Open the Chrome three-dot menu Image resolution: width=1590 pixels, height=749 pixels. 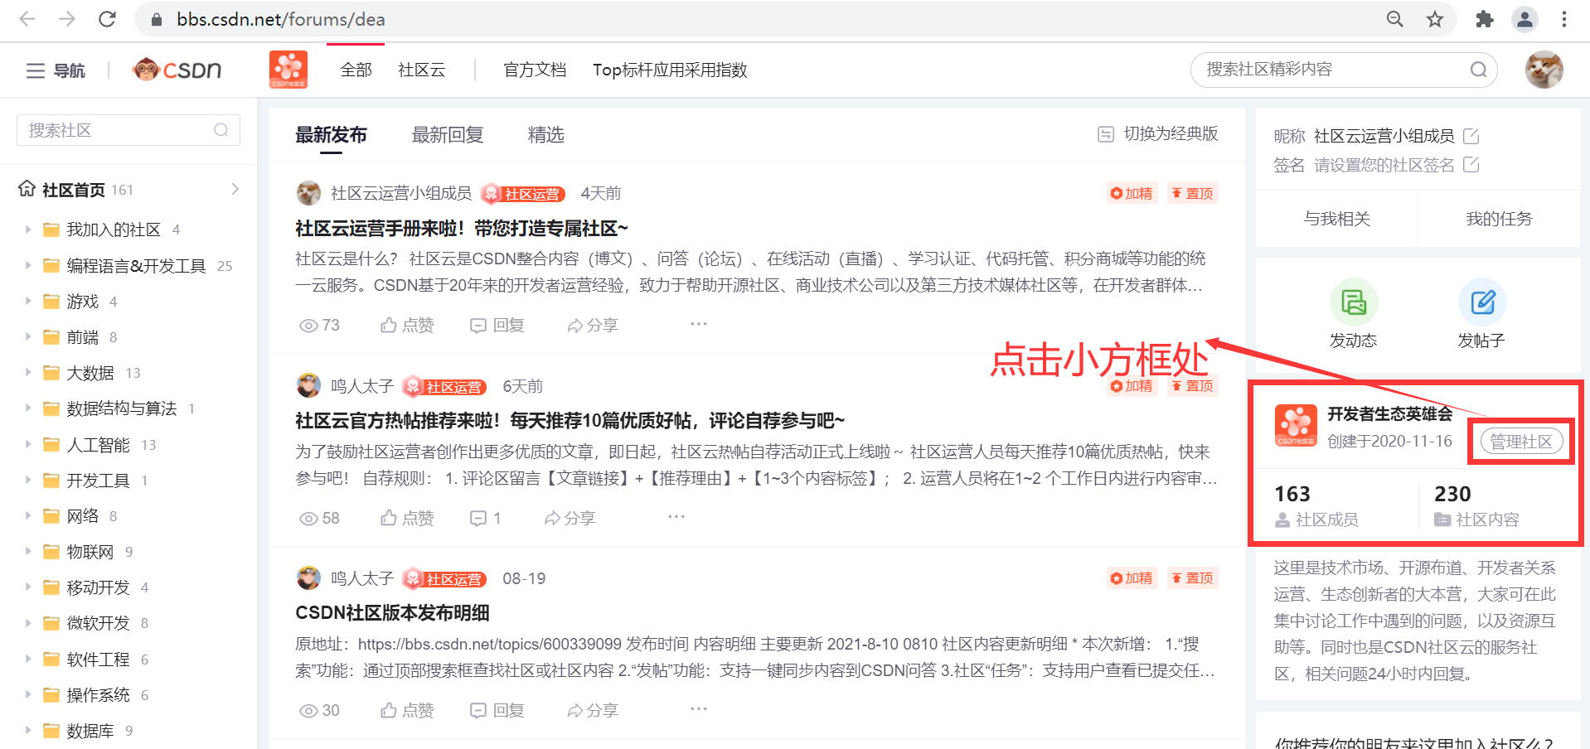click(1564, 19)
